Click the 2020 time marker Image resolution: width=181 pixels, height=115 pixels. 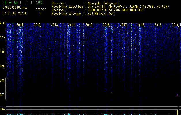pyautogui.click(x=175, y=25)
